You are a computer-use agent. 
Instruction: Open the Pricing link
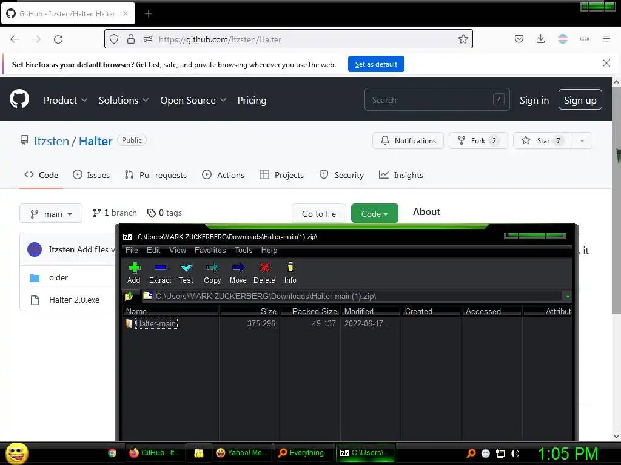coord(252,100)
